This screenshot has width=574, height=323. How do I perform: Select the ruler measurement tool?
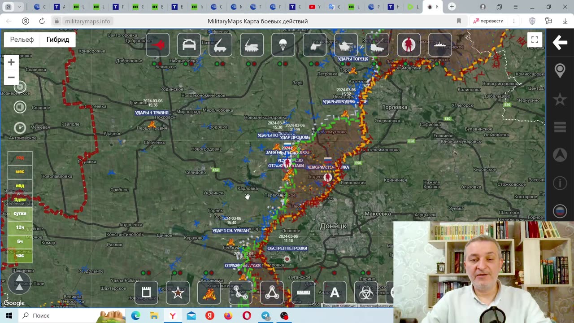303,293
